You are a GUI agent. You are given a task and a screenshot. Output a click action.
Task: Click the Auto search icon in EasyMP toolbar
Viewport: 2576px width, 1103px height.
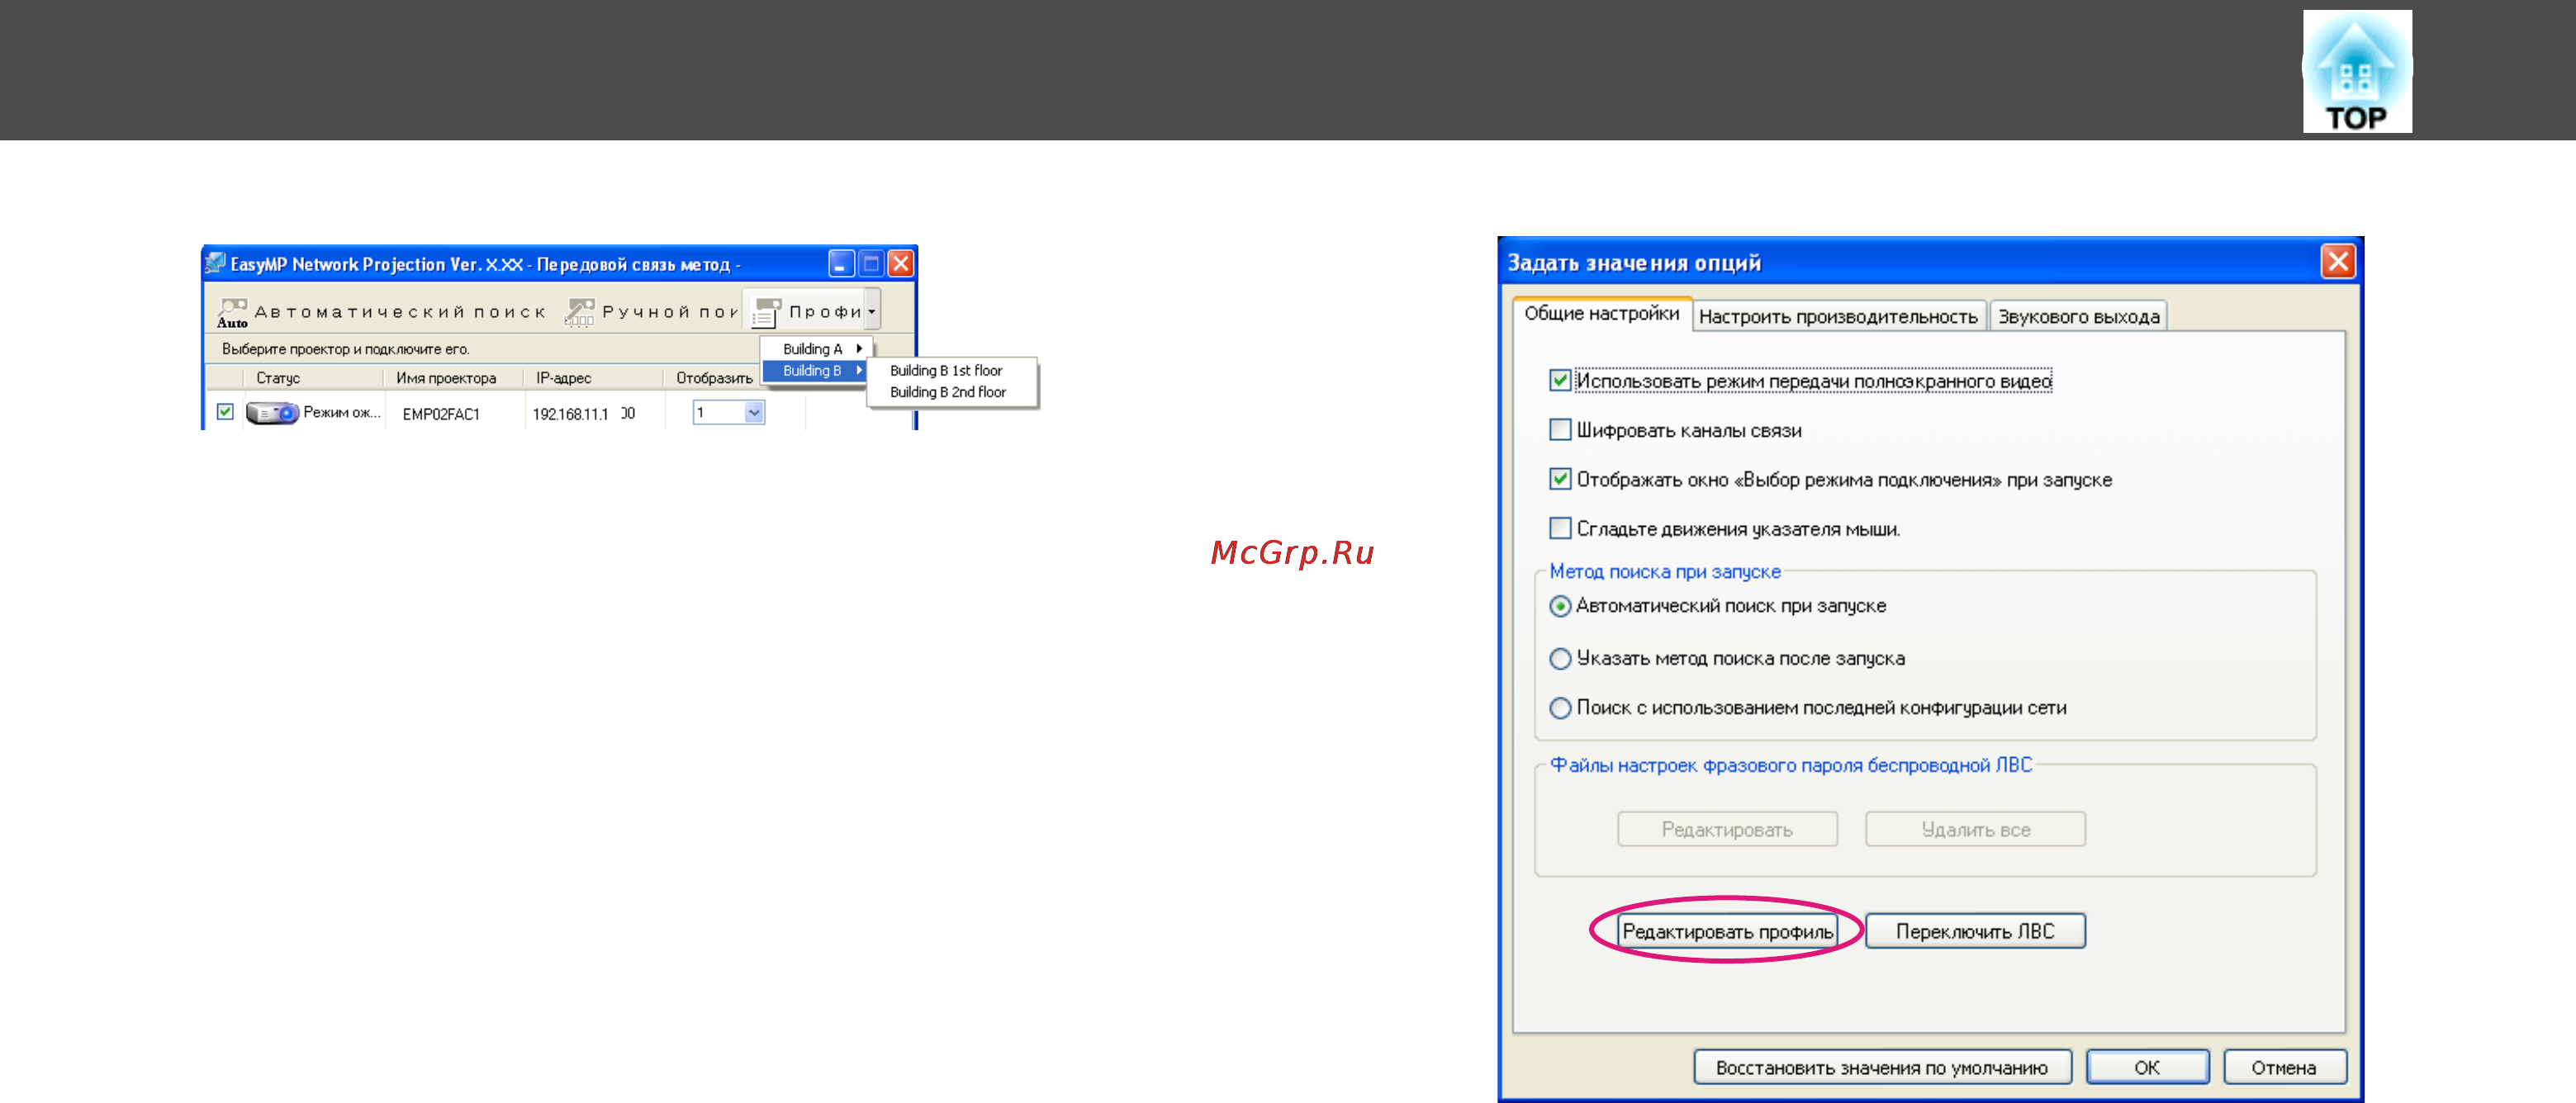click(x=232, y=312)
